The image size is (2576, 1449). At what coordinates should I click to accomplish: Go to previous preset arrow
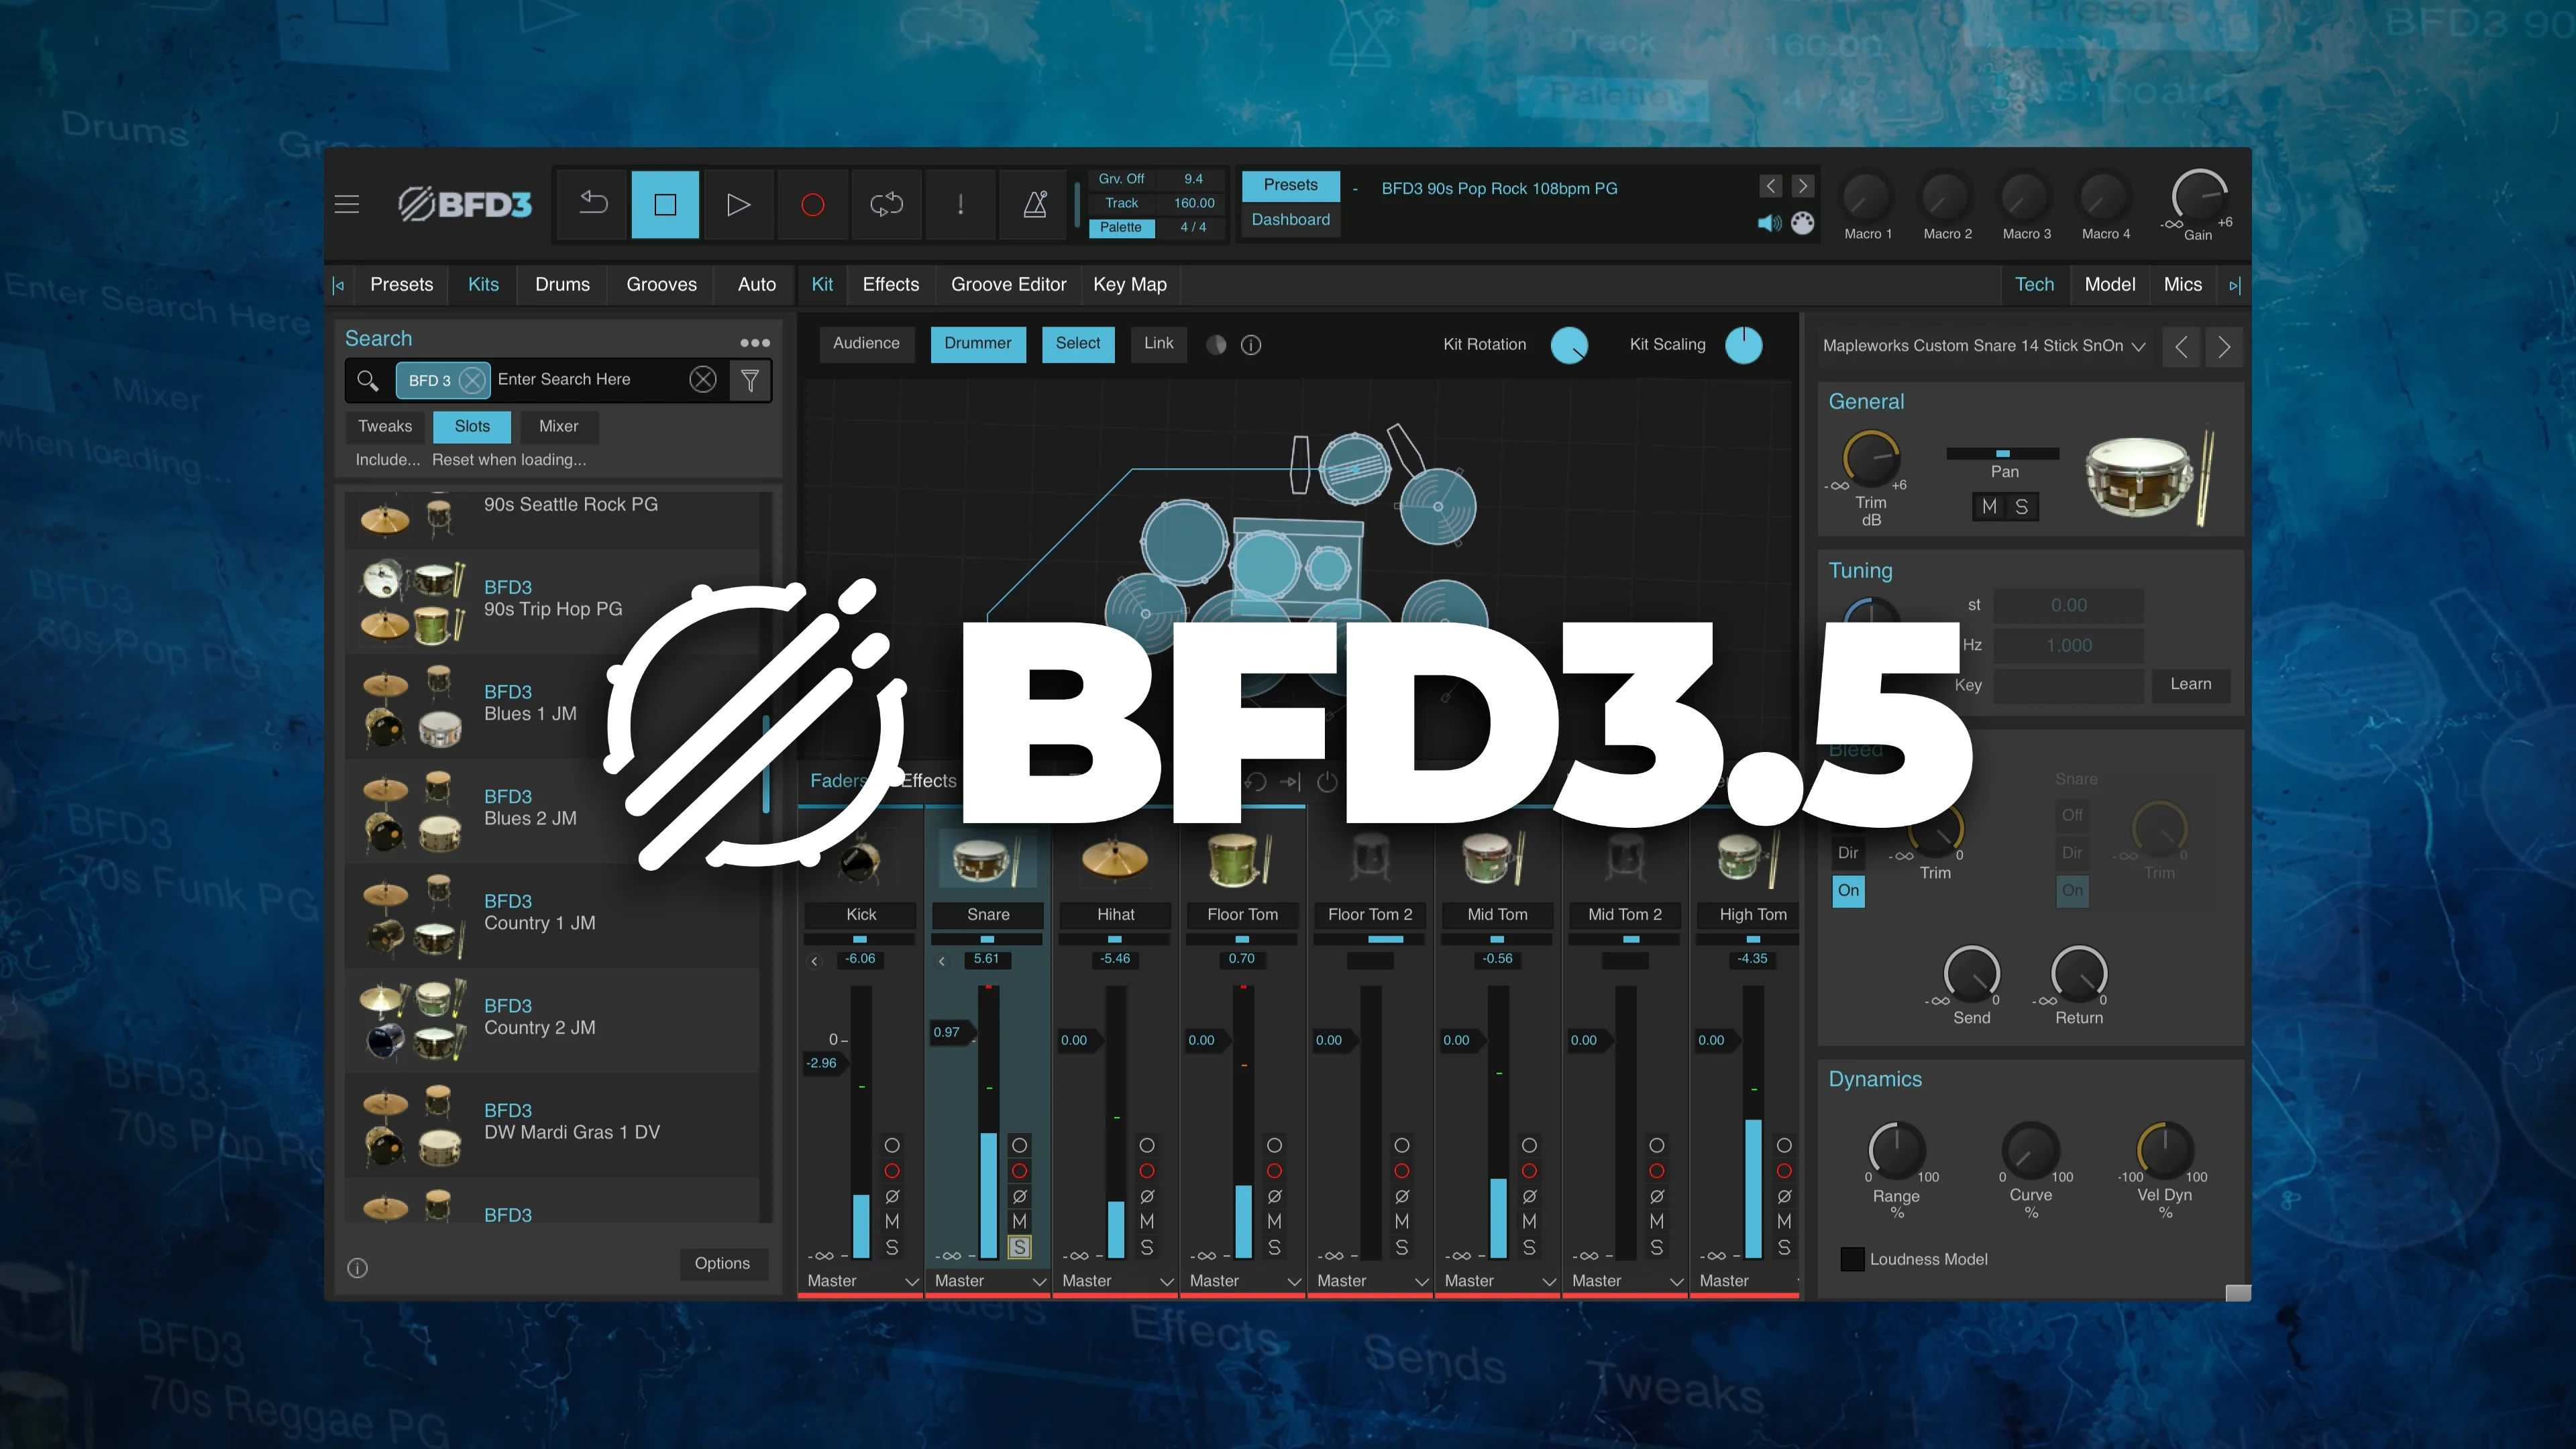[x=1770, y=186]
